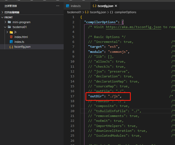
Task: Select the js folder label
Action: tap(15, 32)
